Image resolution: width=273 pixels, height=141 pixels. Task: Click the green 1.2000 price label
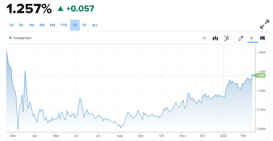[260, 75]
